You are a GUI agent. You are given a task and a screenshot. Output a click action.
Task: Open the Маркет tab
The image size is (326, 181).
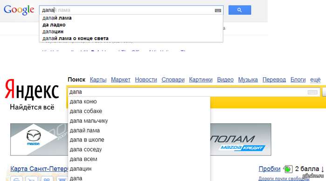tap(121, 80)
